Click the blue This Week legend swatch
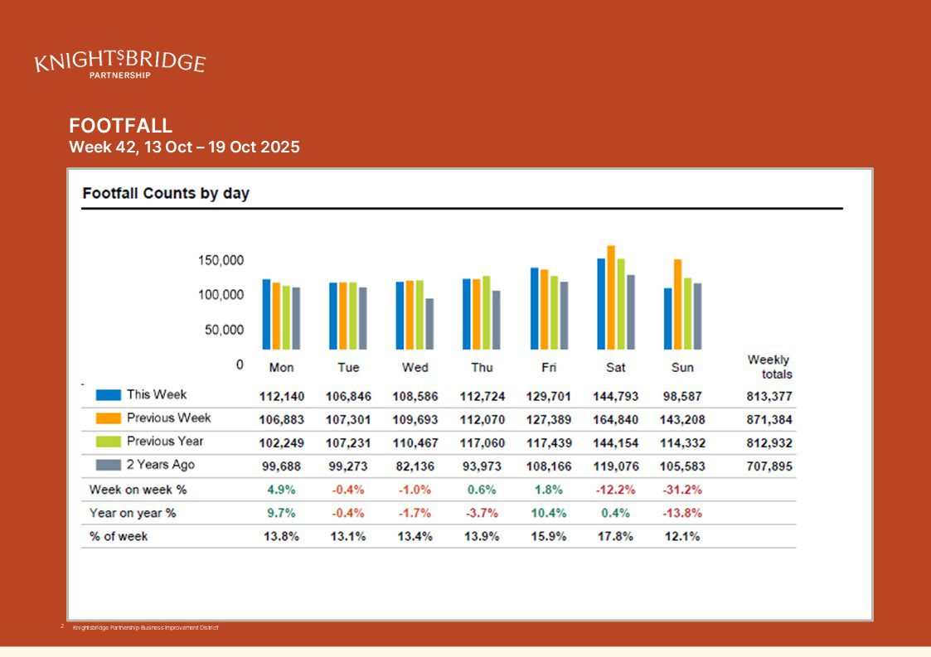This screenshot has width=931, height=657. 108,395
